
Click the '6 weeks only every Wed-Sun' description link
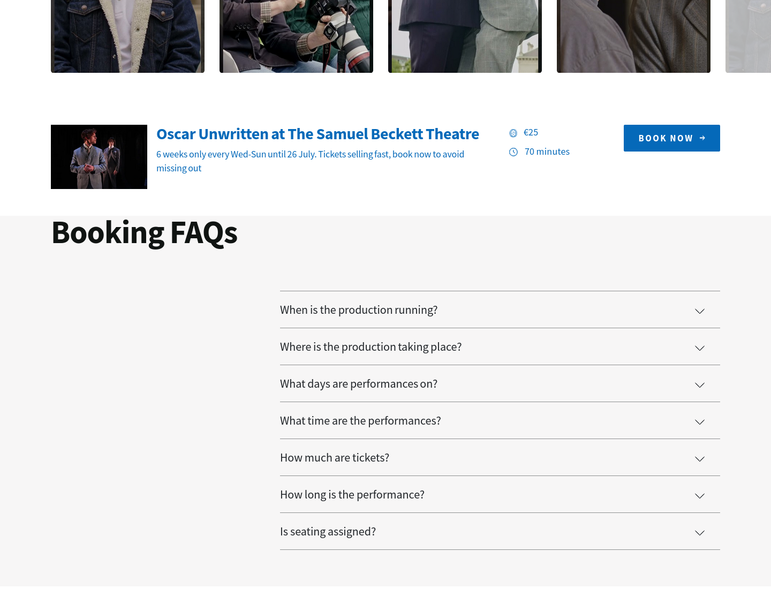pos(311,161)
